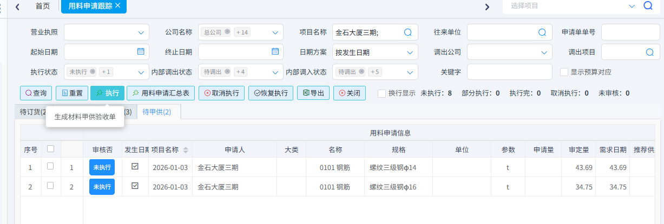
Task: Open the 日期方案 dropdown
Action: [x=409, y=52]
